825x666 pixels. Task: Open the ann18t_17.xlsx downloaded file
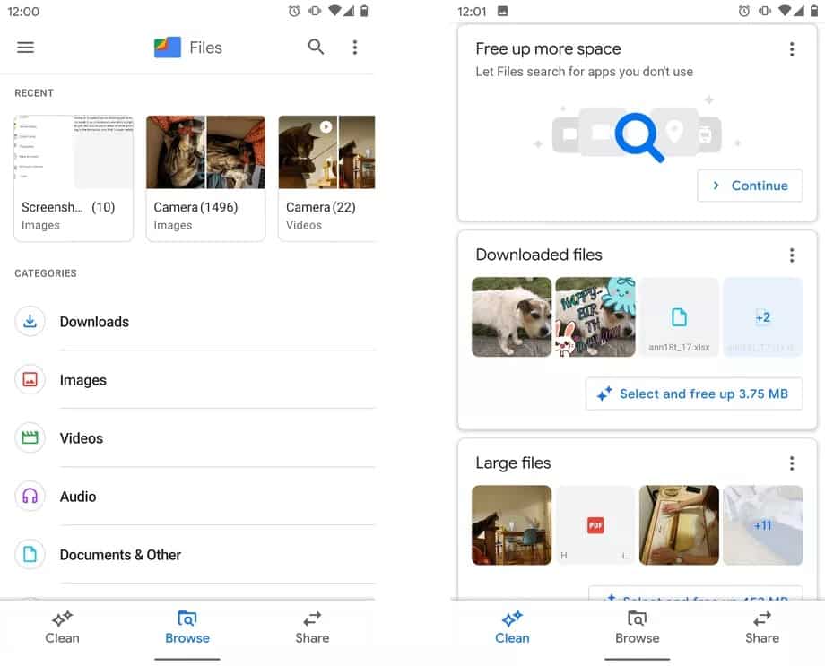click(x=679, y=317)
